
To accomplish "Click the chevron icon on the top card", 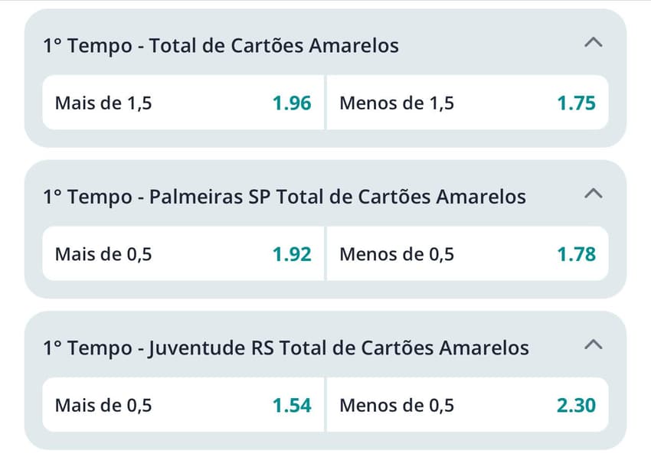I will pos(594,44).
